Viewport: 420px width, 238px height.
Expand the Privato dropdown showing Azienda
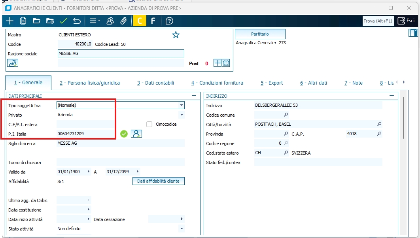pyautogui.click(x=182, y=115)
